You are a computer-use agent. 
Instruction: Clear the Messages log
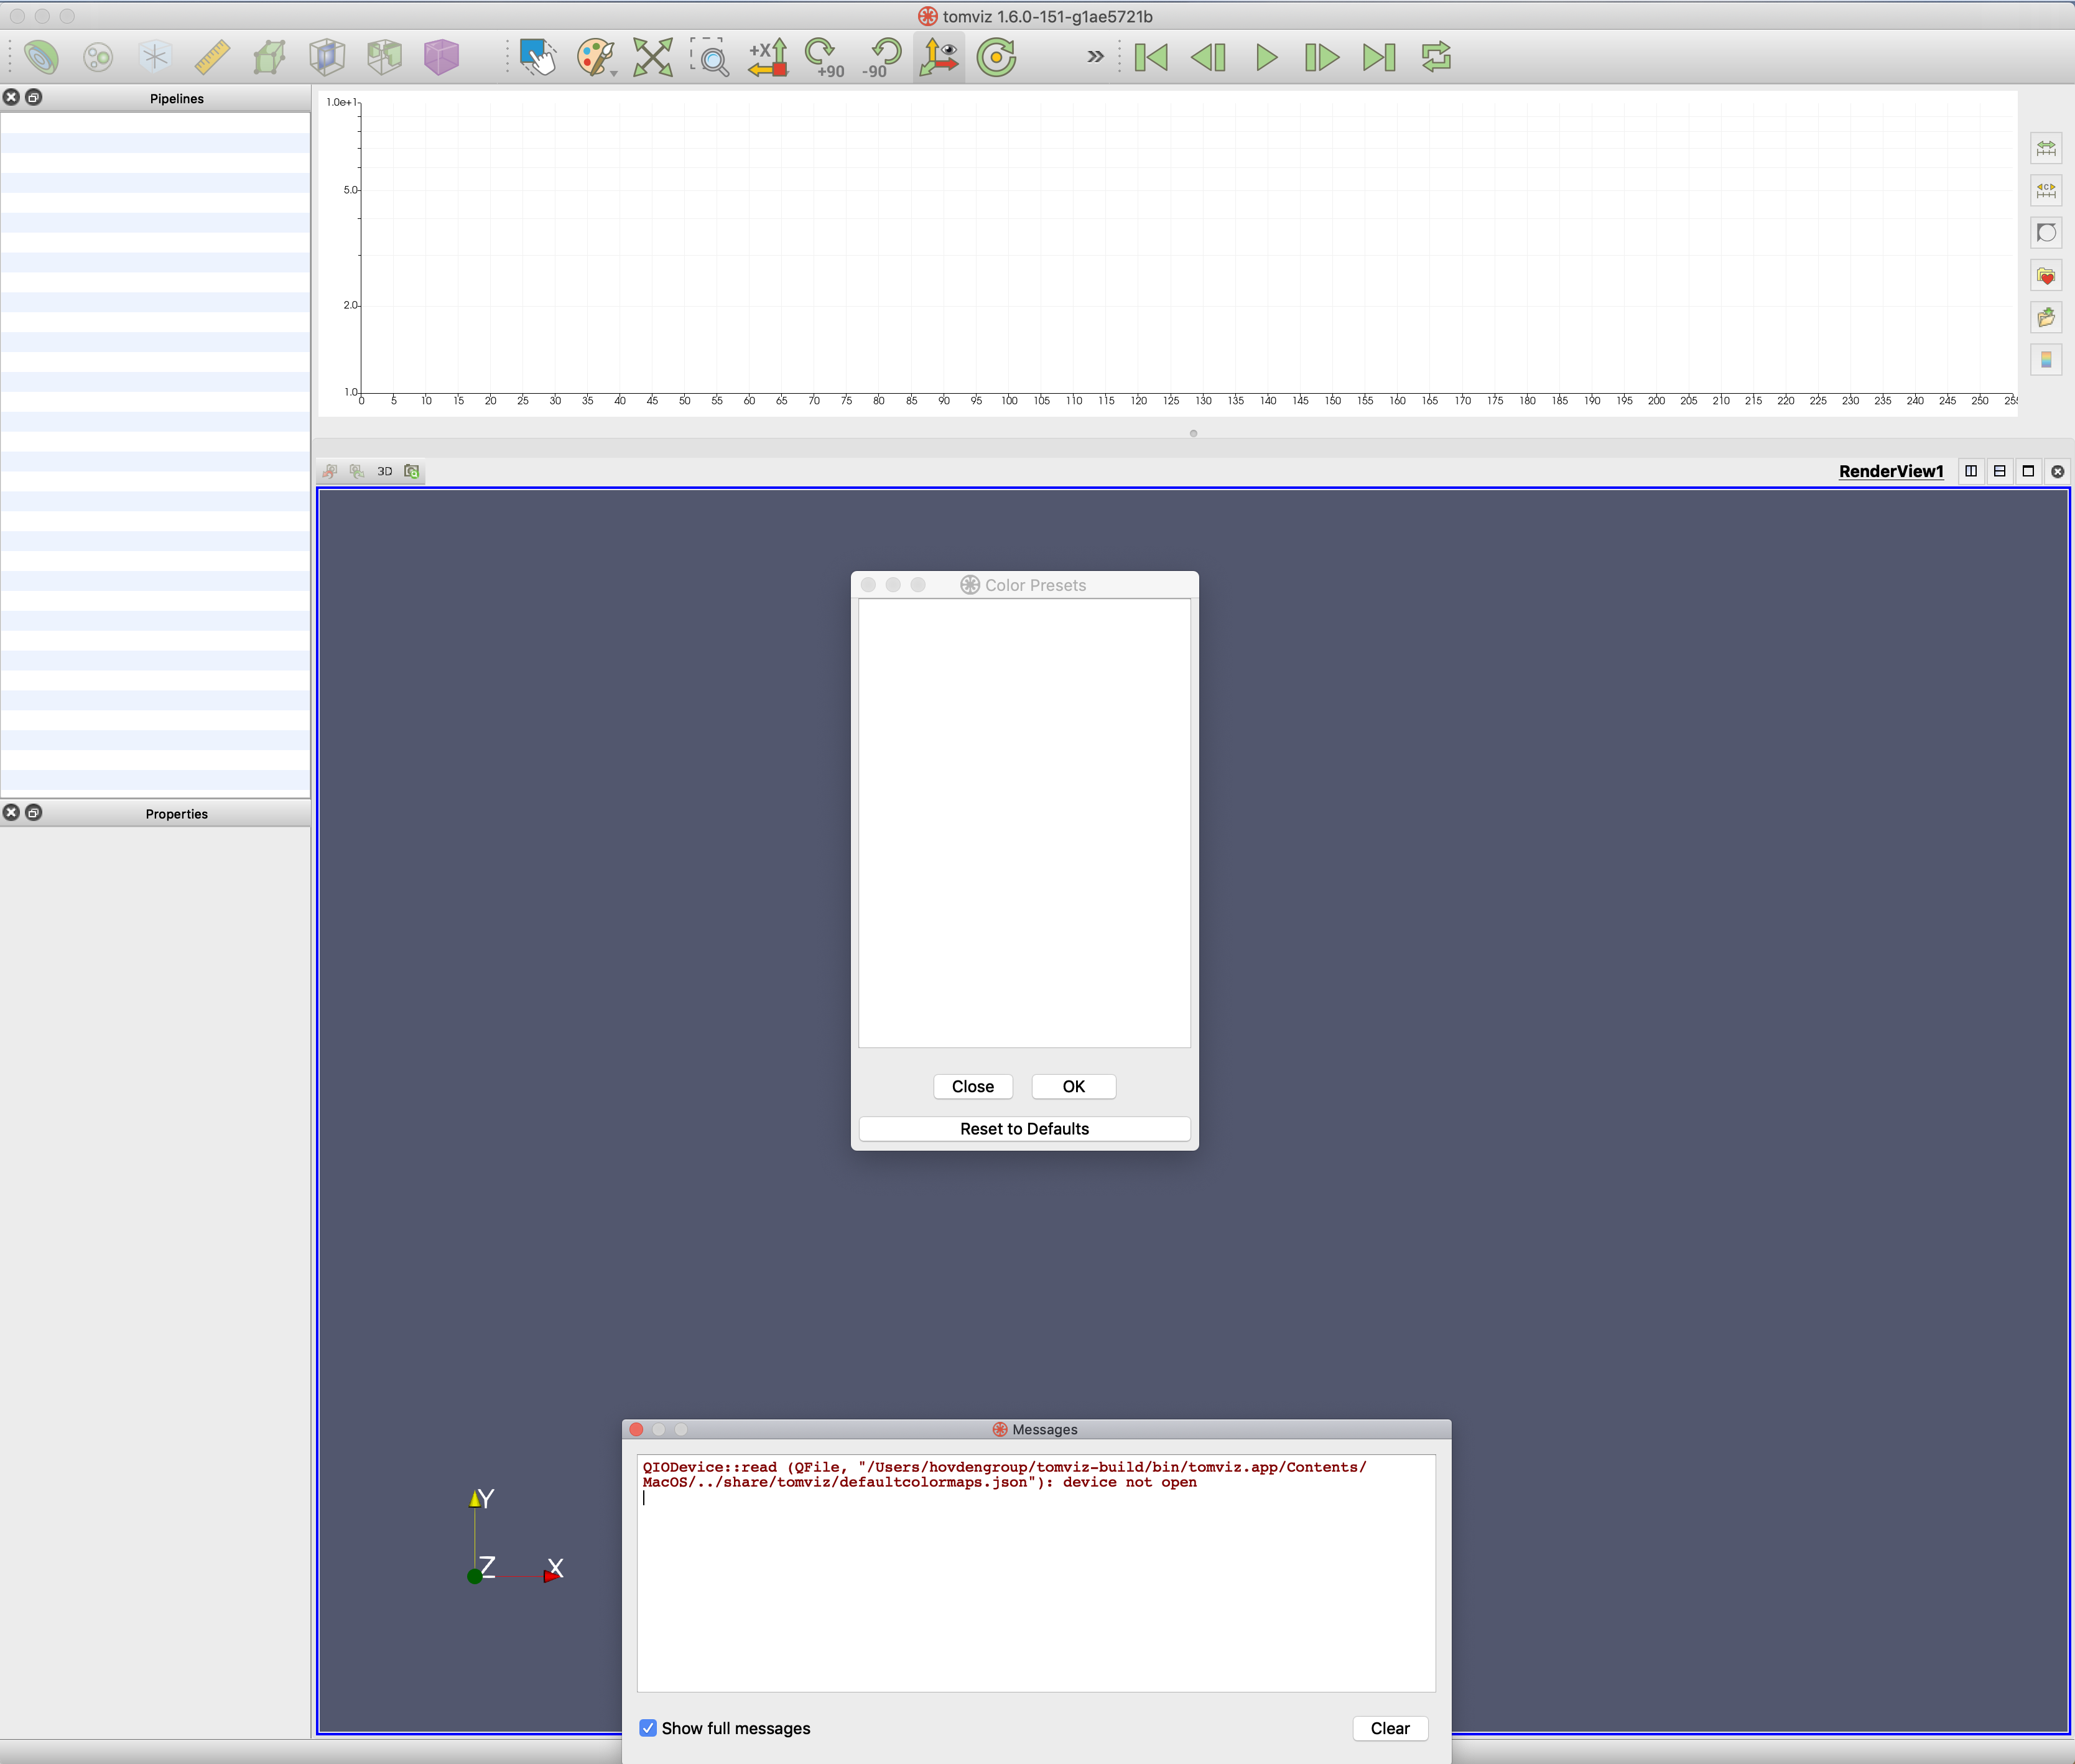(1389, 1728)
